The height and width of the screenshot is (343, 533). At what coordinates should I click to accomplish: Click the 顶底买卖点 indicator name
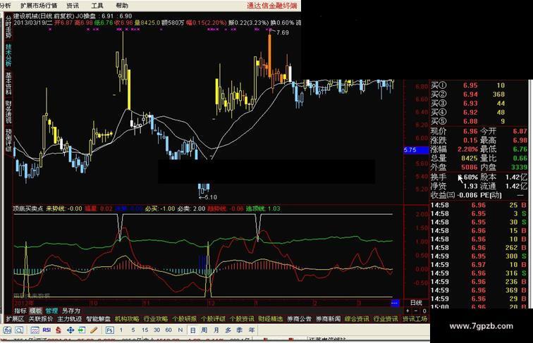click(28, 208)
